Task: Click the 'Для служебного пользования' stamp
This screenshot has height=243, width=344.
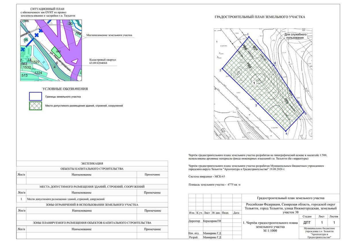Action: [x=296, y=36]
